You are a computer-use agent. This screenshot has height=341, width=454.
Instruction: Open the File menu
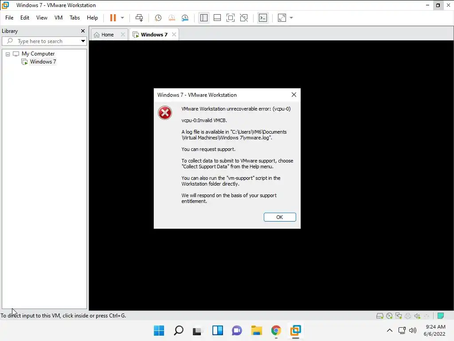(9, 18)
